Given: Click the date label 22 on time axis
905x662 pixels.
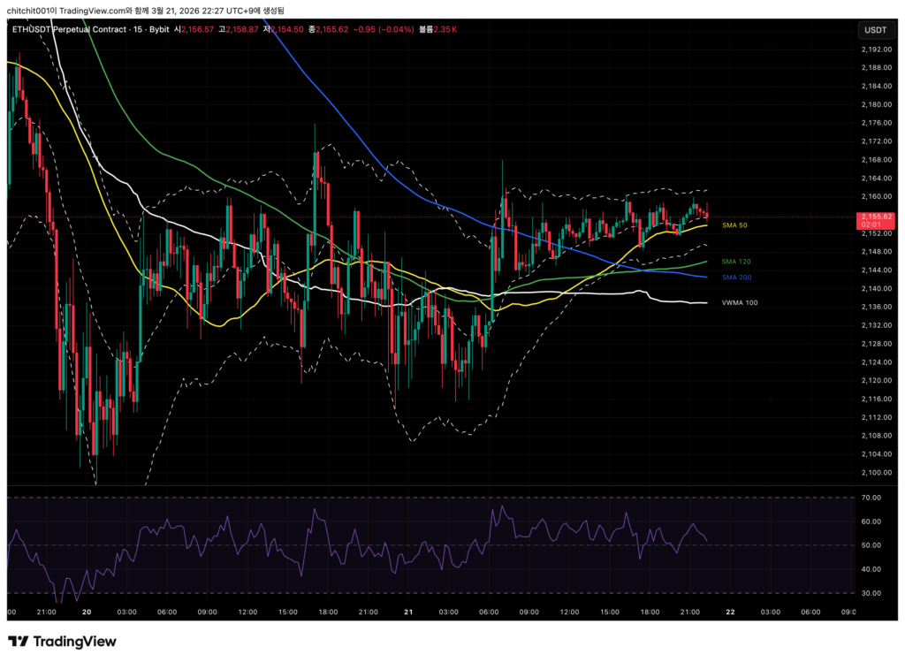Looking at the screenshot, I should 730,612.
